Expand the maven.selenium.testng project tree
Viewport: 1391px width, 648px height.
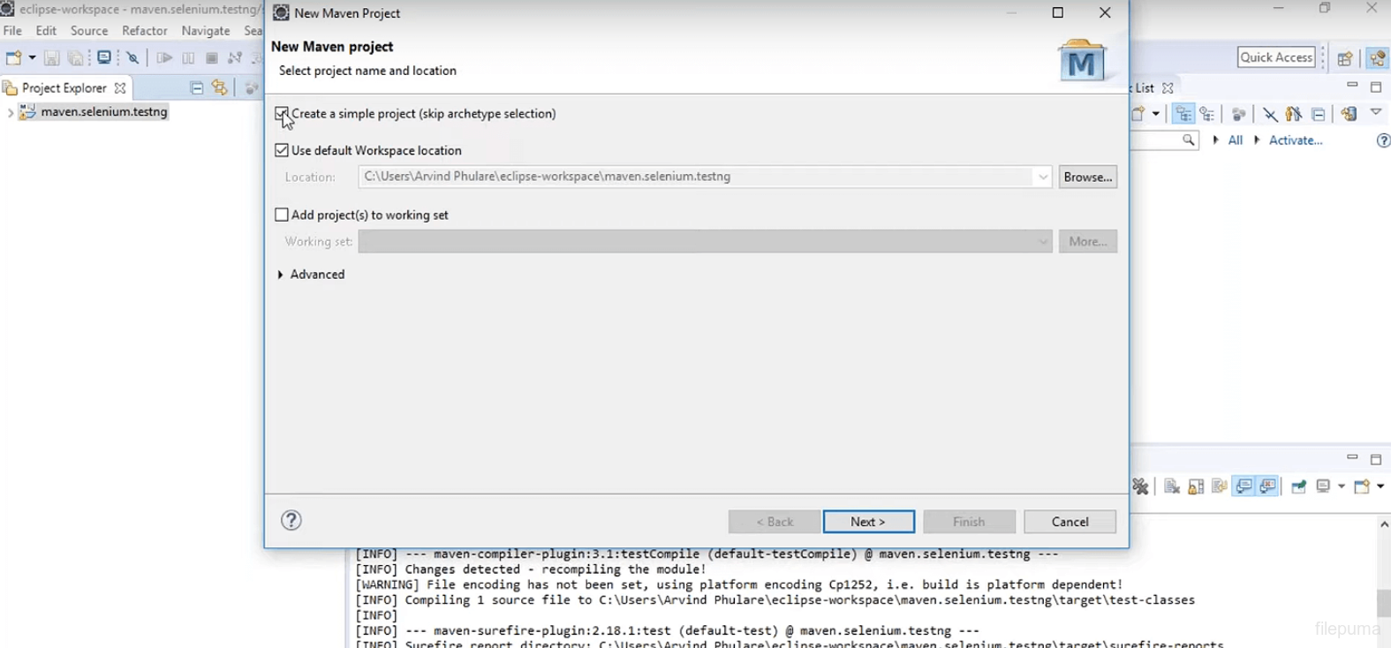10,112
